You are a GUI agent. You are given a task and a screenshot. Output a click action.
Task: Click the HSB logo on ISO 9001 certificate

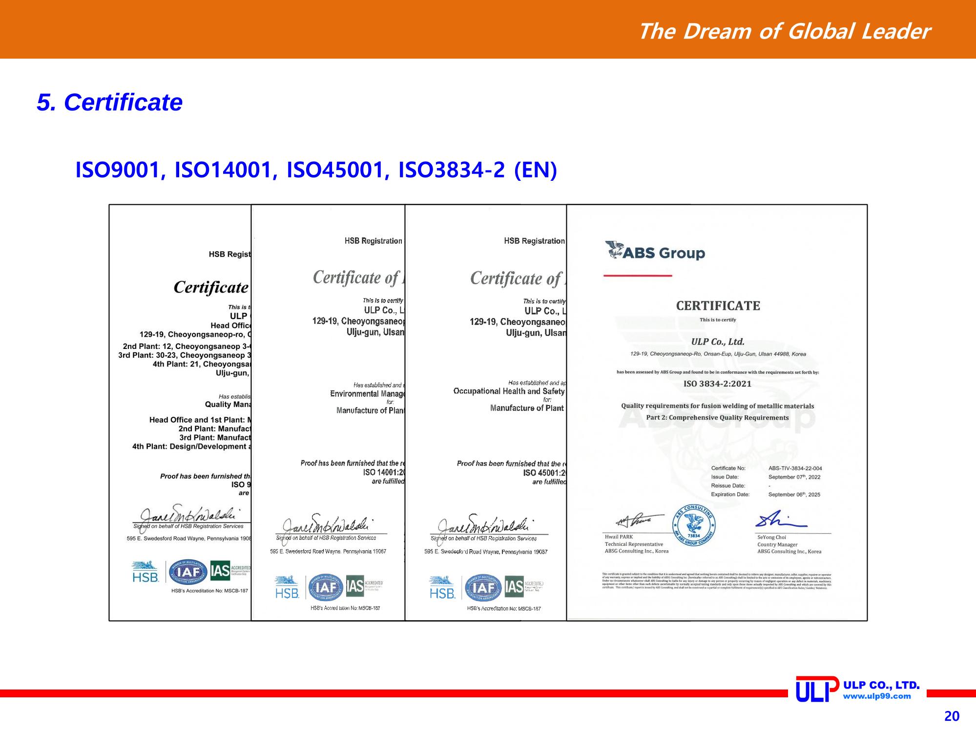(x=145, y=572)
